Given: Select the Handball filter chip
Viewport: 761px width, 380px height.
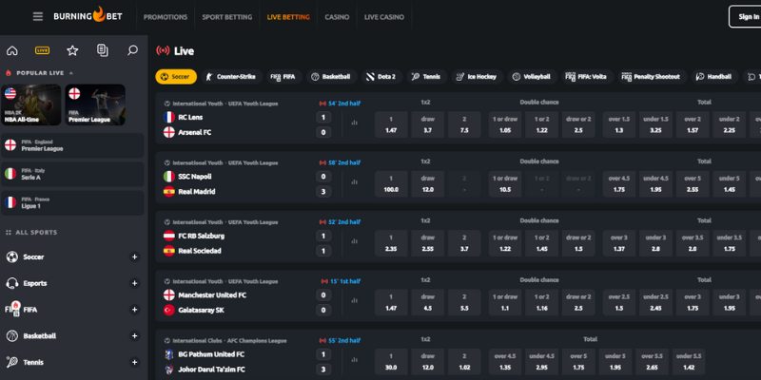Looking at the screenshot, I should click(714, 77).
